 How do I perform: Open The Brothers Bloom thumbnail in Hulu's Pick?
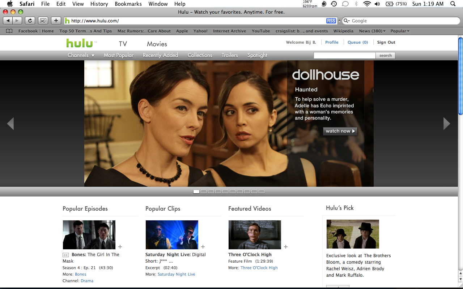click(353, 234)
